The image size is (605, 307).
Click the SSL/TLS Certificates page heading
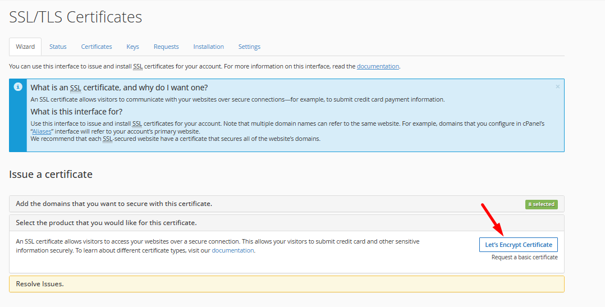[76, 17]
